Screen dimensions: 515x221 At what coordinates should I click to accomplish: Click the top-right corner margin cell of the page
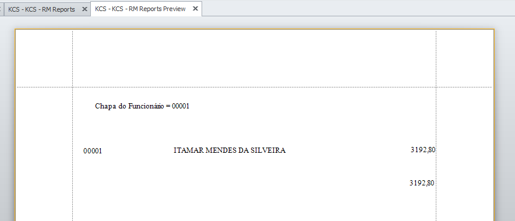click(464, 58)
